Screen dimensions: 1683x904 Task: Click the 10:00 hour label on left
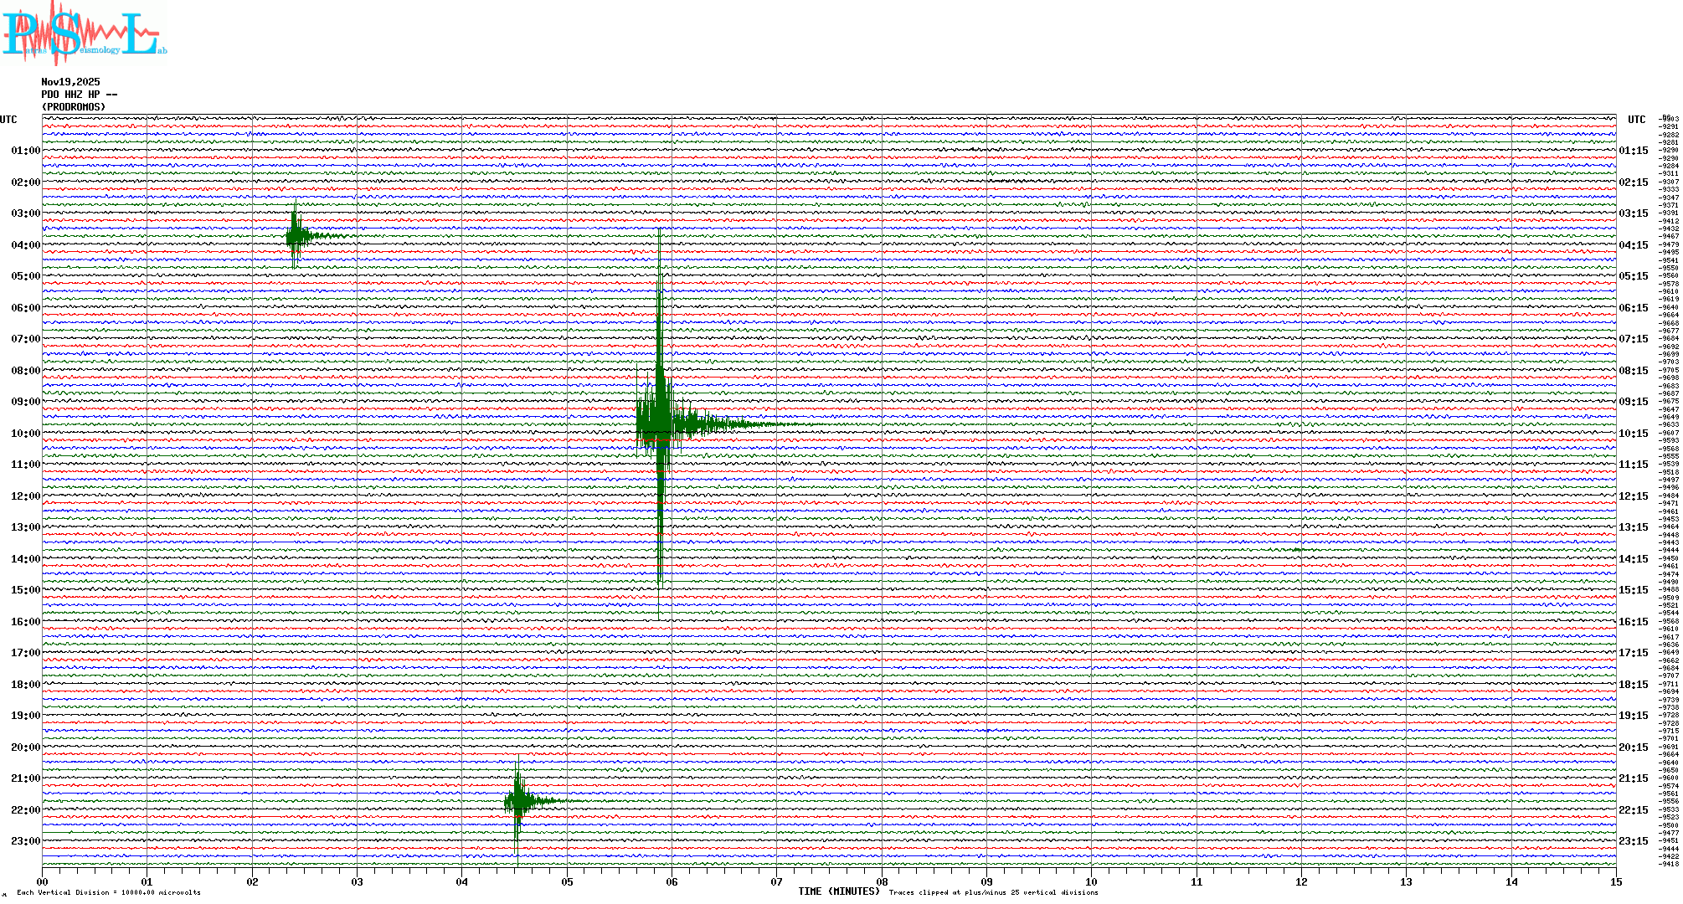click(x=25, y=434)
